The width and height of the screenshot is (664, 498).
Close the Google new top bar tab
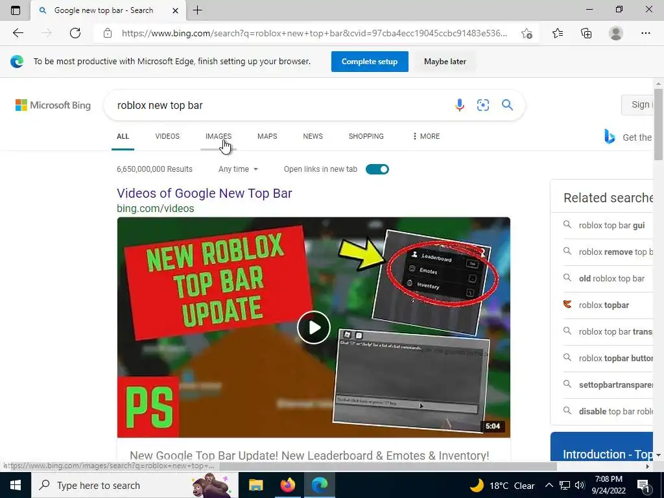tap(175, 10)
